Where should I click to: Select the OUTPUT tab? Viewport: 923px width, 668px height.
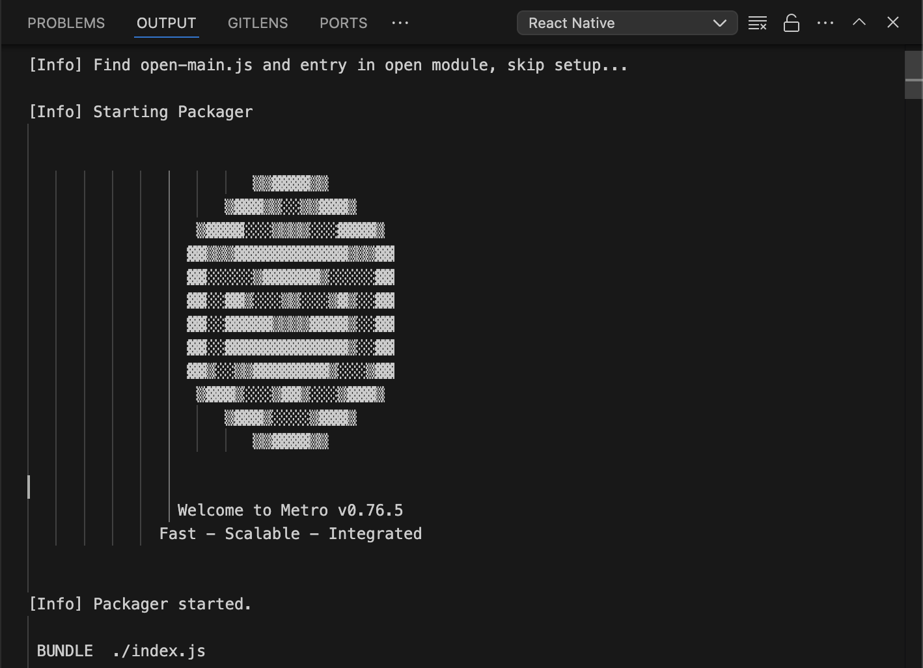tap(166, 23)
